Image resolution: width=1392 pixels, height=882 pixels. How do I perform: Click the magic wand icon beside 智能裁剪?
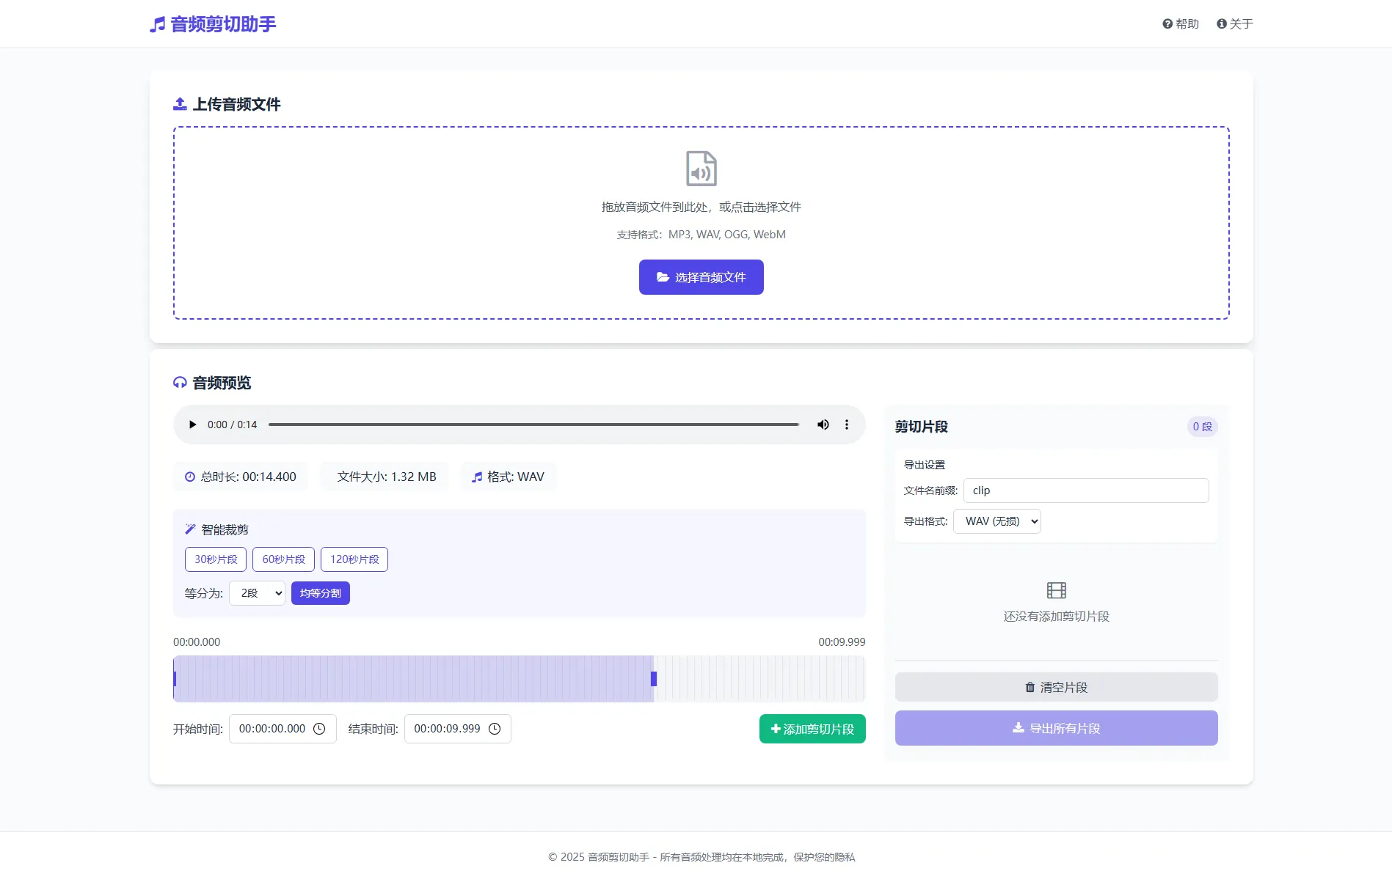(x=190, y=529)
